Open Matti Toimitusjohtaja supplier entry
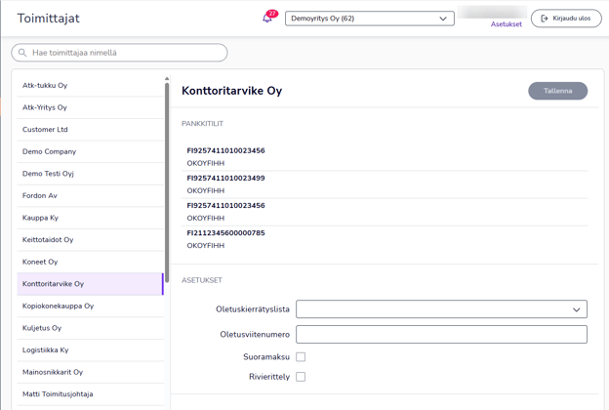Screen dimensions: 609x410 [58, 394]
